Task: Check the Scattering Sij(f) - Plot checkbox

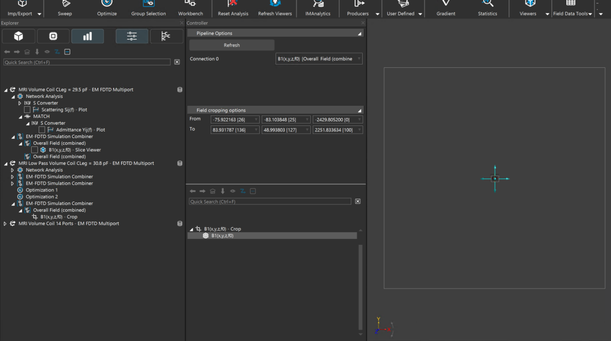Action: pyautogui.click(x=27, y=110)
